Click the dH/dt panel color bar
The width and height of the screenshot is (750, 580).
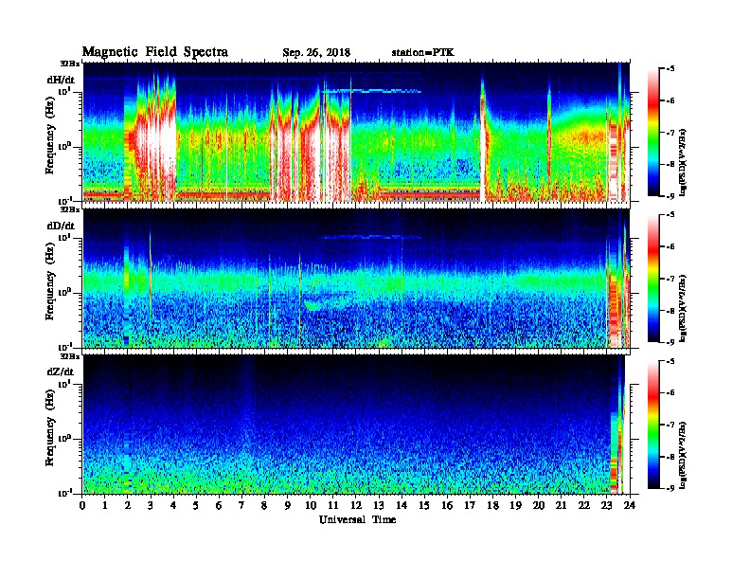653,132
